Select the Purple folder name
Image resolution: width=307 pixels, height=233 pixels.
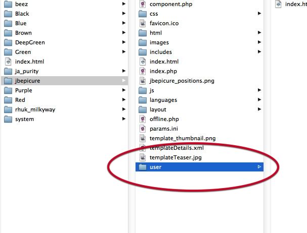[x=23, y=90]
